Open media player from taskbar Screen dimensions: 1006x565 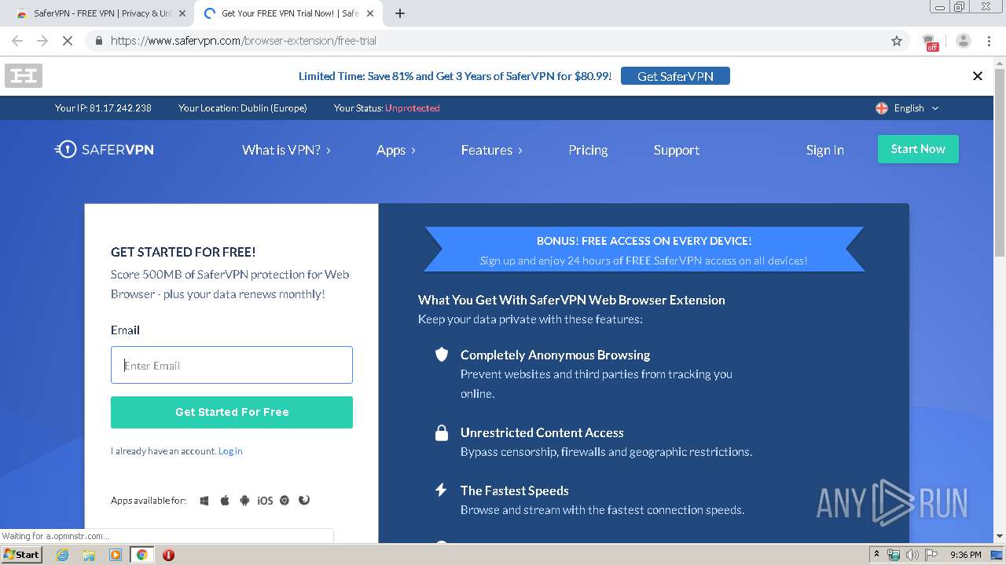click(x=116, y=555)
